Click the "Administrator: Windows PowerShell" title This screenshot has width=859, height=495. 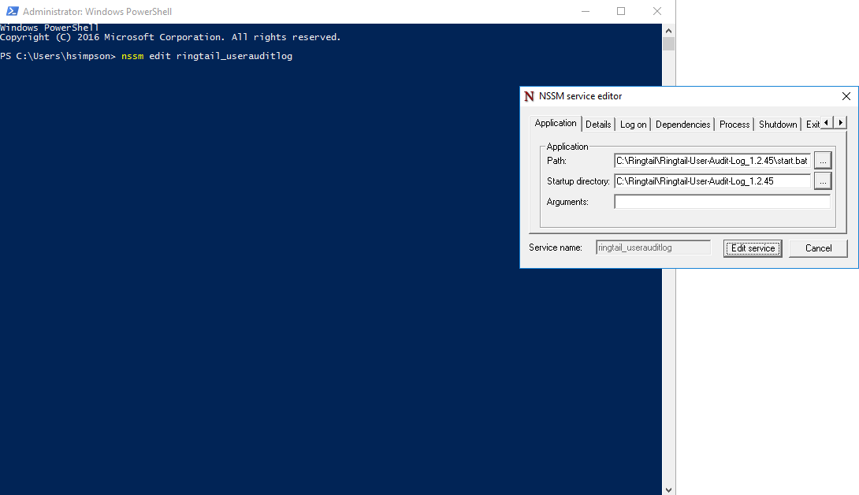click(97, 12)
